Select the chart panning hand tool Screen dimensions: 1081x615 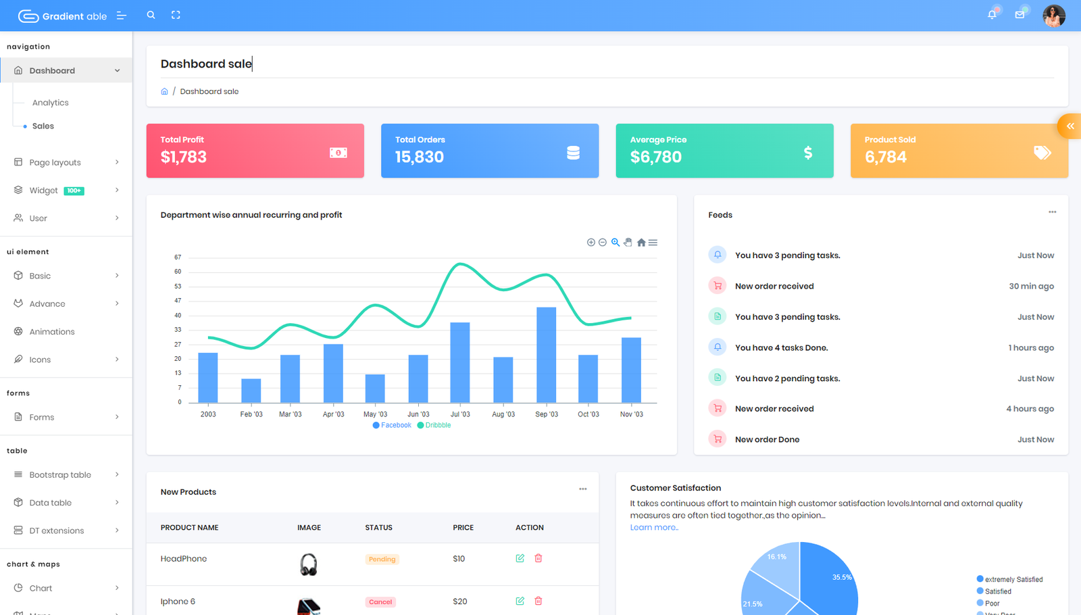(x=628, y=242)
